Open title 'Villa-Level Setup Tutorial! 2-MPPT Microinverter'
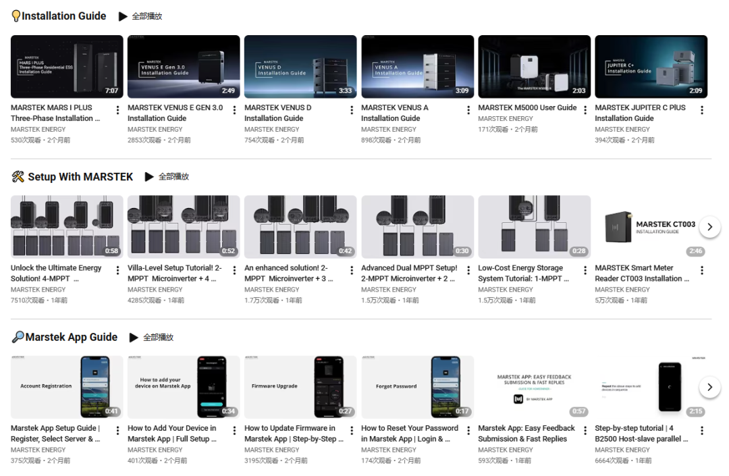This screenshot has height=476, width=729. point(175,273)
